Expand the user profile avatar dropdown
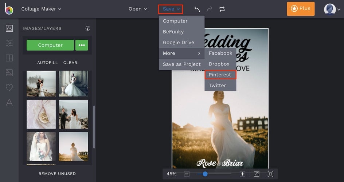344x182 pixels. point(332,9)
